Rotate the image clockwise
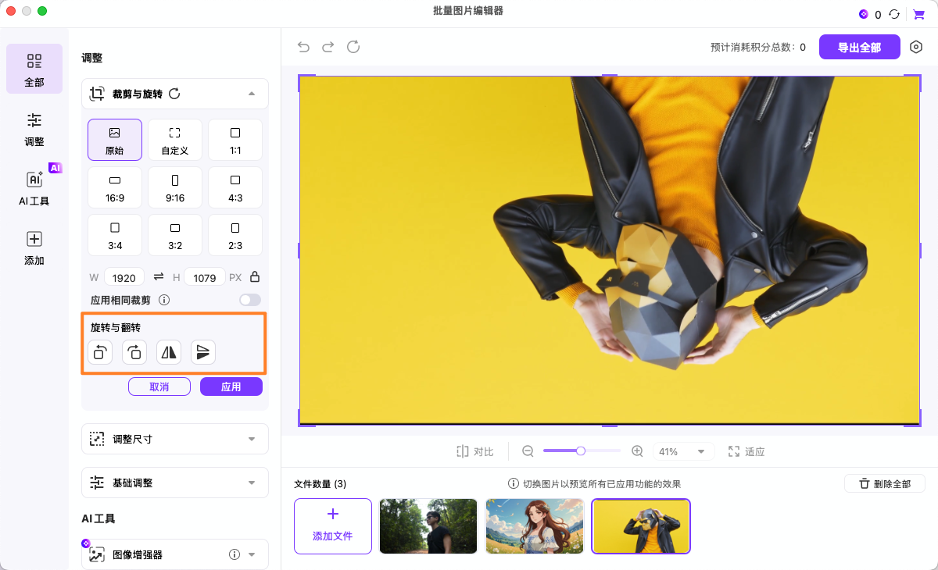The width and height of the screenshot is (938, 570). tap(134, 352)
